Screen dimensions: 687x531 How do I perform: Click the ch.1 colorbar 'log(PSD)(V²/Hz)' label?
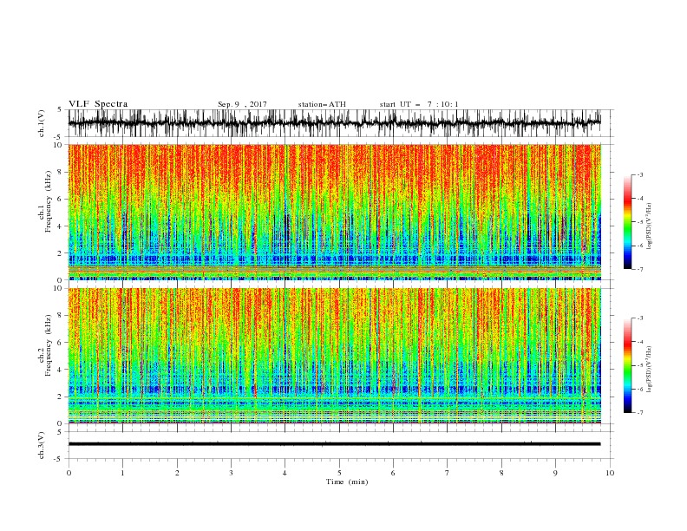click(x=649, y=226)
